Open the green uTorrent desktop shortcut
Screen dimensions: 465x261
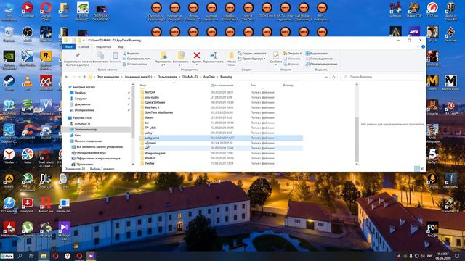(28, 230)
